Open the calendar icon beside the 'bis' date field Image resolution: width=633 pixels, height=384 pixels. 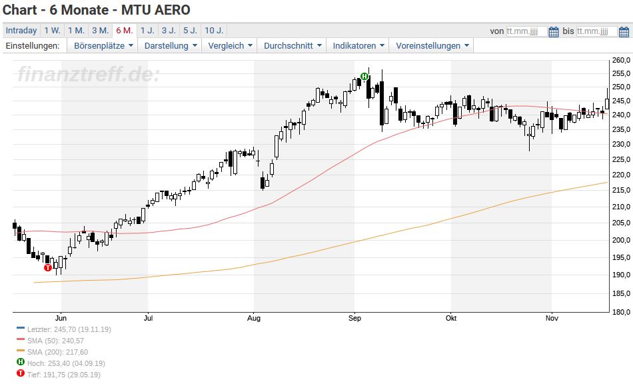624,31
